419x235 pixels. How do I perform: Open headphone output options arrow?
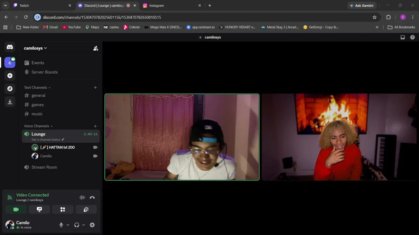pos(83,225)
